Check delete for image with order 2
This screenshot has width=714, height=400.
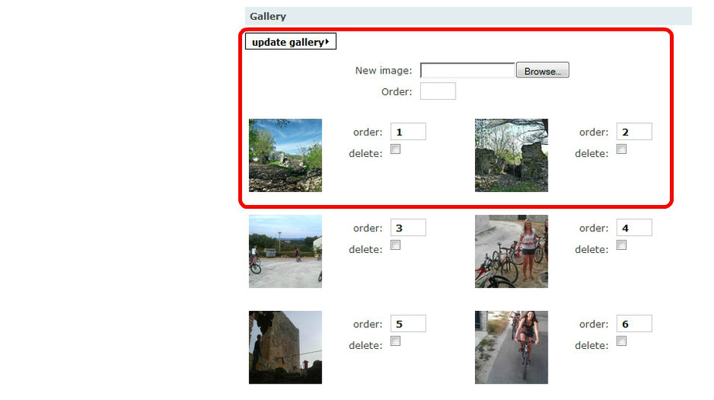622,149
